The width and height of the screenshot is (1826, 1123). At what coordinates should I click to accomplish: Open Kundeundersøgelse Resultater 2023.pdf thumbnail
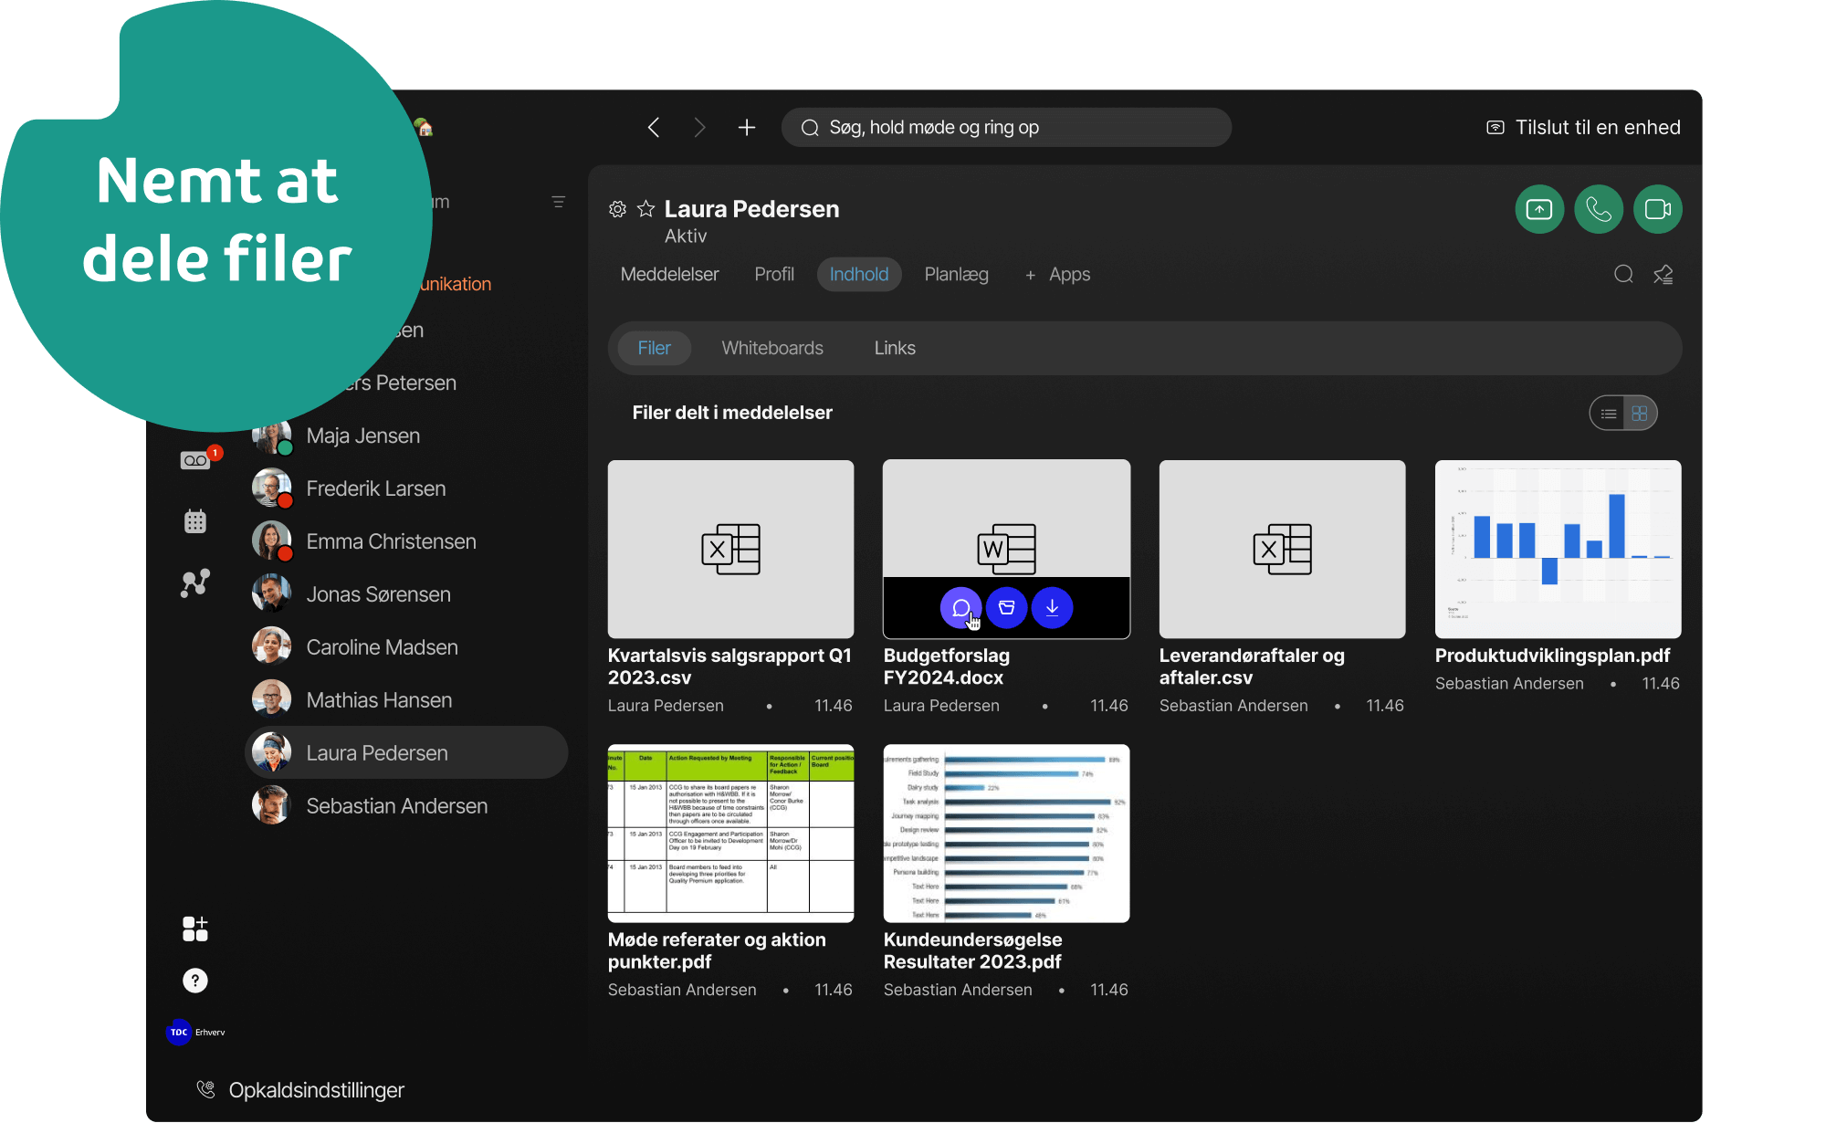point(1007,834)
